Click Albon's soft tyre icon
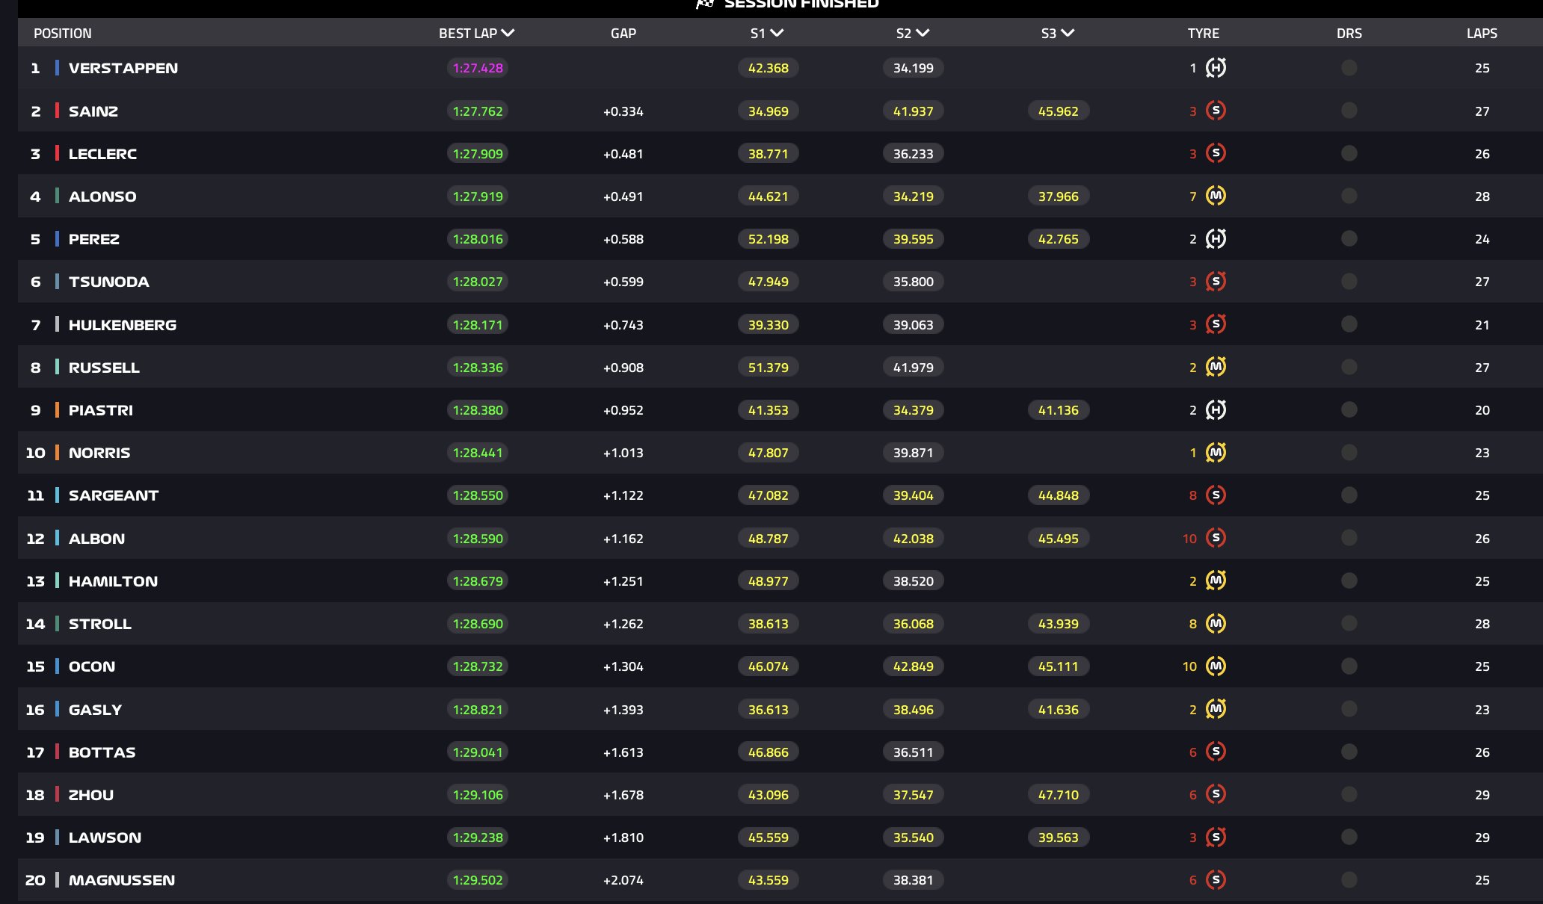This screenshot has height=904, width=1543. (1216, 538)
